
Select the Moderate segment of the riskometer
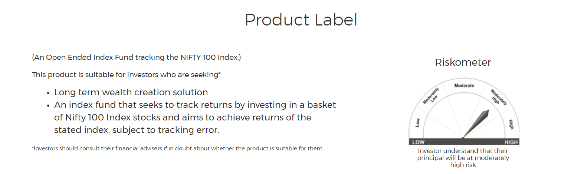coord(464,86)
